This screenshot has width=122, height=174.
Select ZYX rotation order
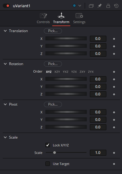(91, 72)
